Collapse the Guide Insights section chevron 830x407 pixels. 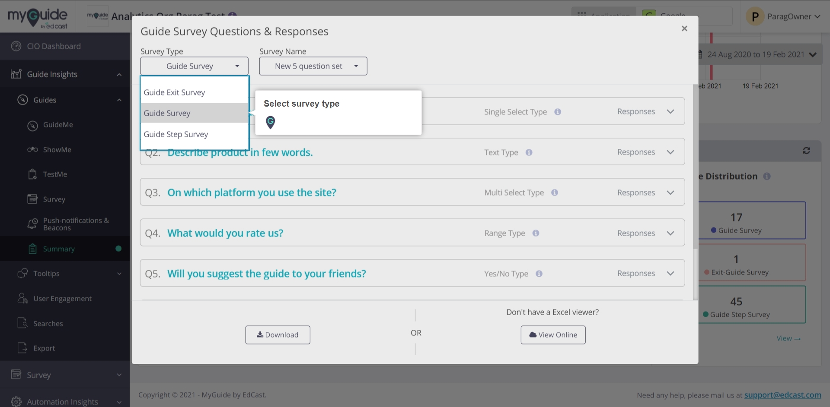pyautogui.click(x=119, y=75)
